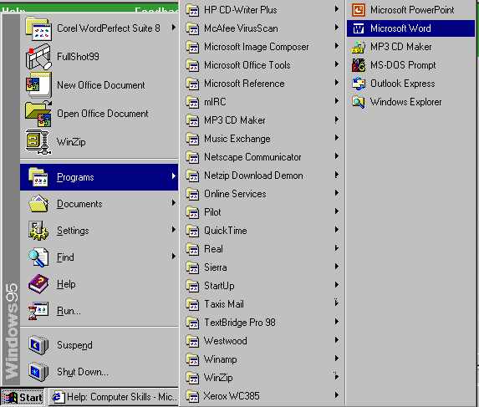Expand the Find submenu arrow

click(x=174, y=257)
